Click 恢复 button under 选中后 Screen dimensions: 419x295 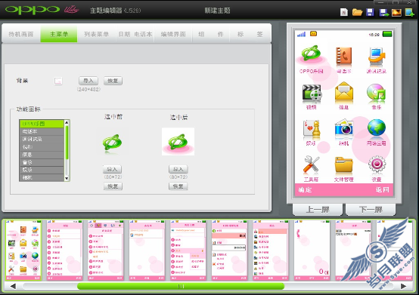point(178,186)
